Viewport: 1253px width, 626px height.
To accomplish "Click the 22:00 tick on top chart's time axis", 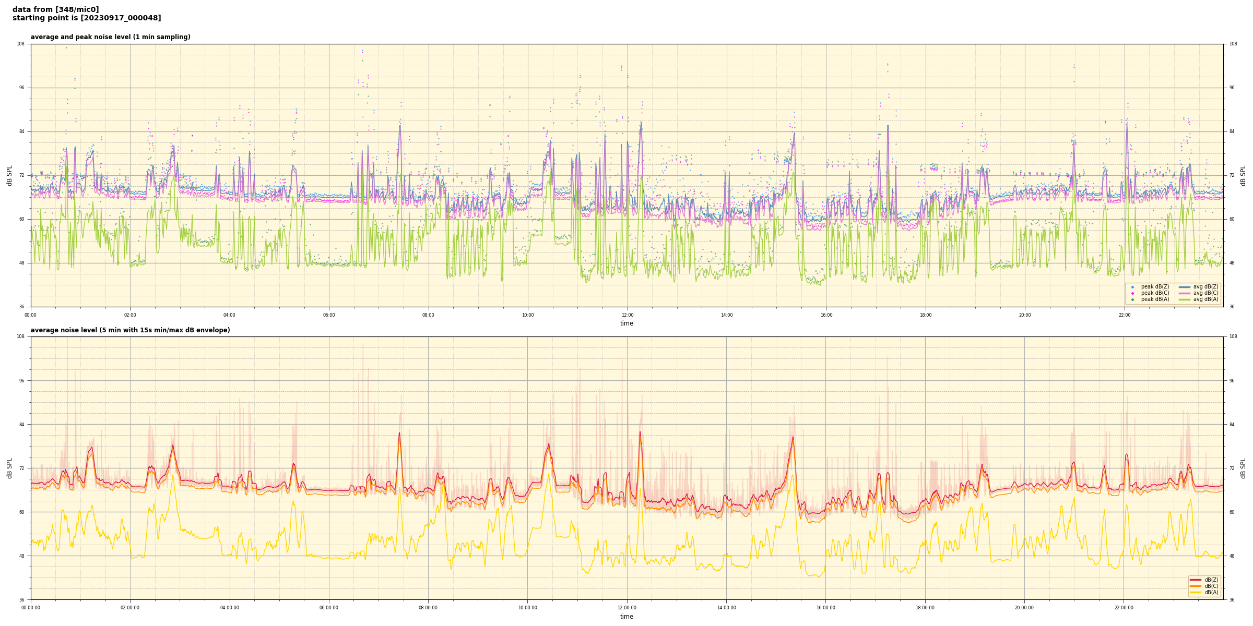I will click(1124, 315).
